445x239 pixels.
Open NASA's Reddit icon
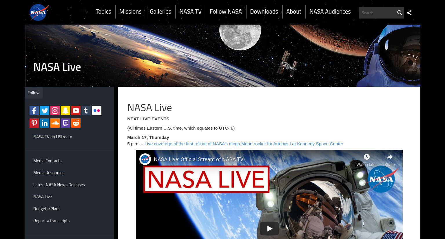[x=76, y=123]
